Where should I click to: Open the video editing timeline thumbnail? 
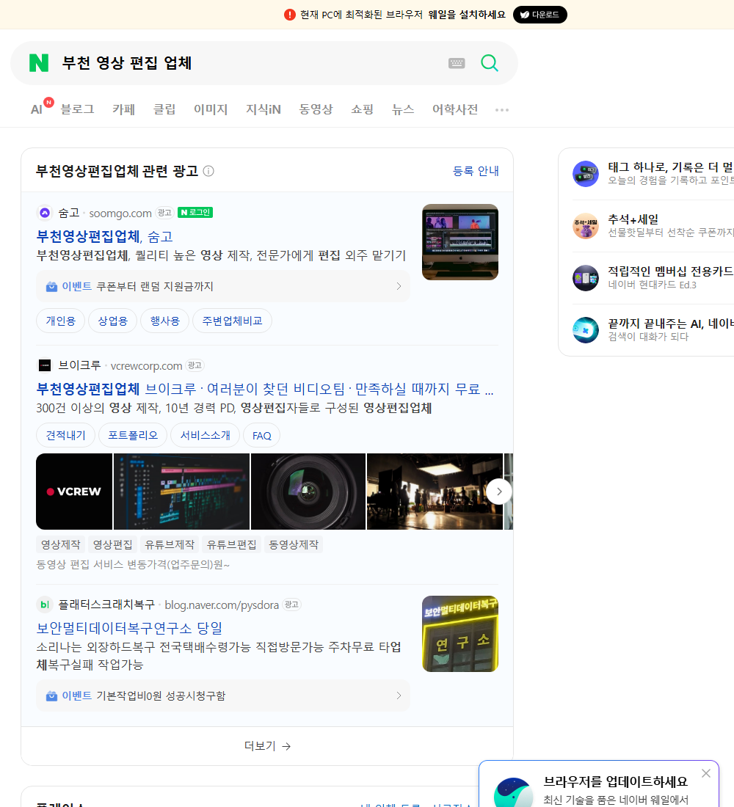[x=181, y=492]
